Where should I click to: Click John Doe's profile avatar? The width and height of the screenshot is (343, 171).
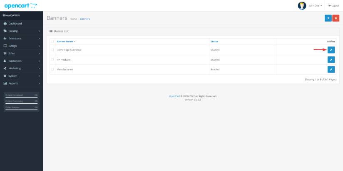302,5
